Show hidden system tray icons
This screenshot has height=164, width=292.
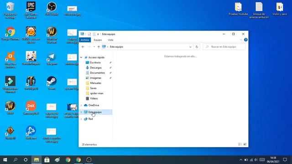(241, 160)
